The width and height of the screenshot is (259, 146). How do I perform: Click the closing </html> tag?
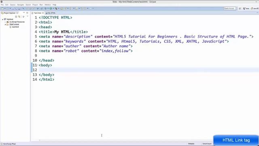(x=47, y=79)
